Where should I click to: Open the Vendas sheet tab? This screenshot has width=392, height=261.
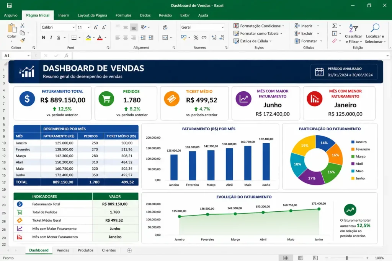pyautogui.click(x=63, y=250)
